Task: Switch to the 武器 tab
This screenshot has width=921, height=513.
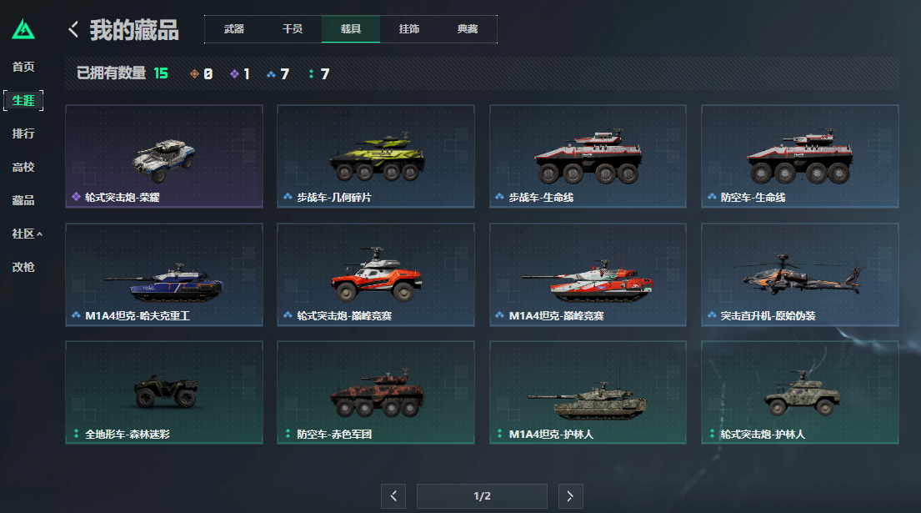Action: [x=233, y=29]
